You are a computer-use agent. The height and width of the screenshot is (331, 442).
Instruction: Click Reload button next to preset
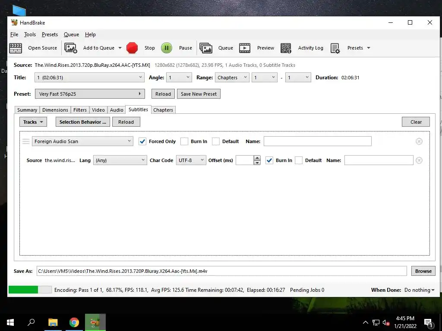coord(163,94)
